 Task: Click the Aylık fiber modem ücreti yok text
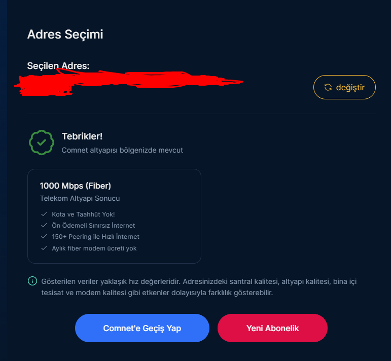[94, 248]
